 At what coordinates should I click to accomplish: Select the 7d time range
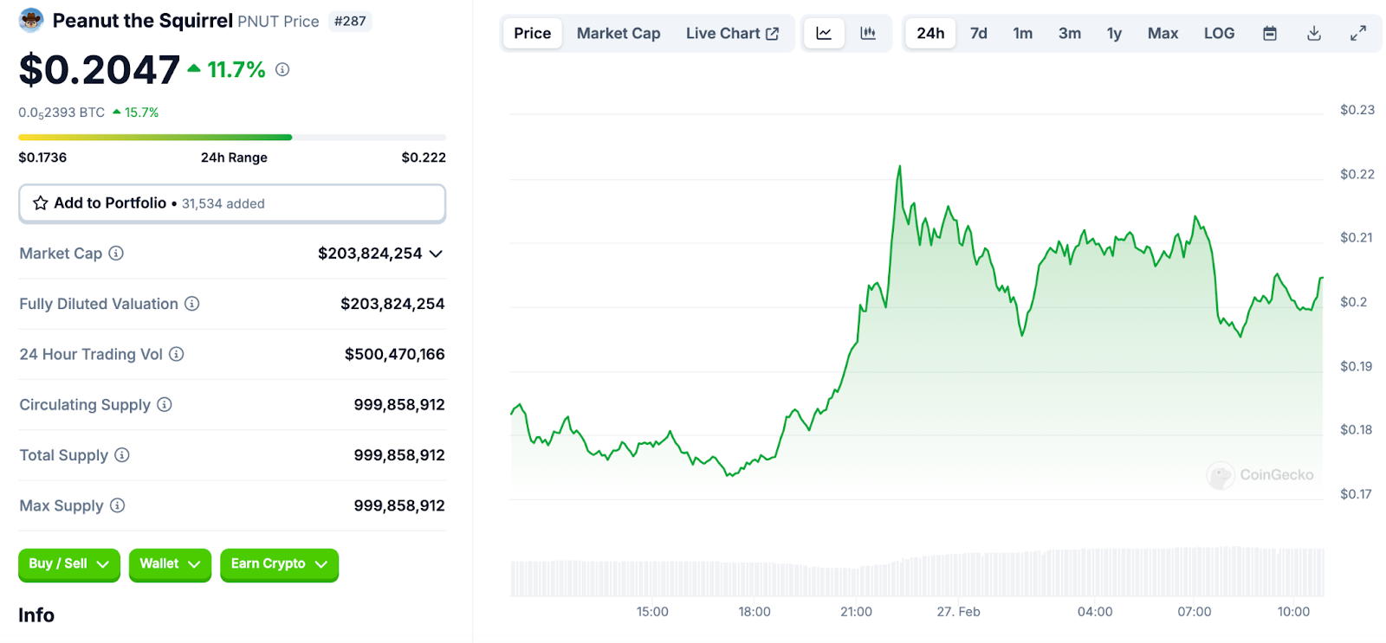point(979,34)
